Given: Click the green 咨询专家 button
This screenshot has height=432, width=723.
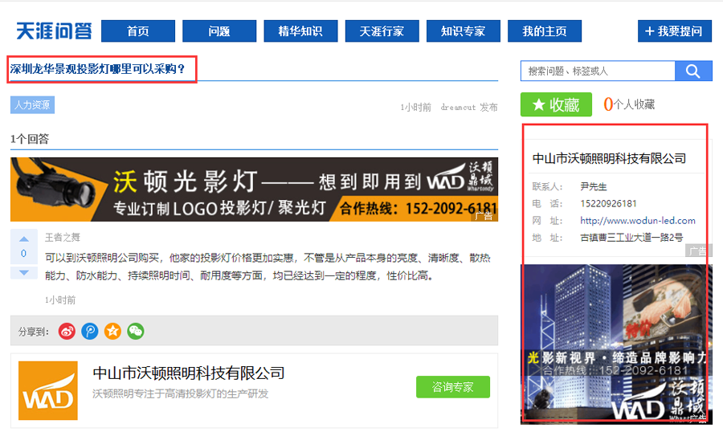Looking at the screenshot, I should click(x=453, y=387).
